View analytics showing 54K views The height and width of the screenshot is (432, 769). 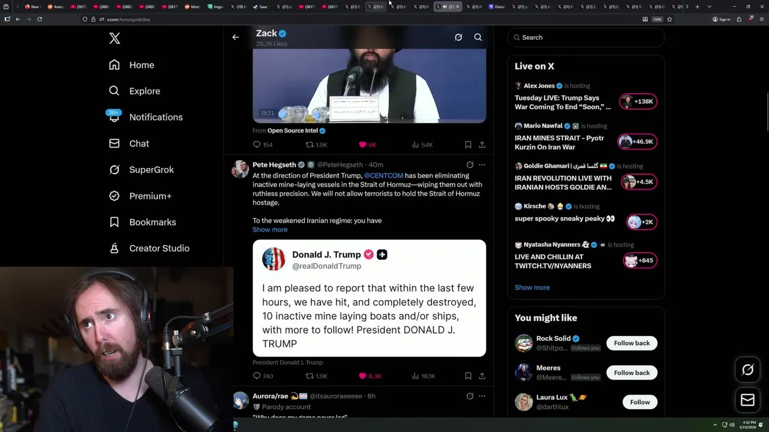pos(422,145)
